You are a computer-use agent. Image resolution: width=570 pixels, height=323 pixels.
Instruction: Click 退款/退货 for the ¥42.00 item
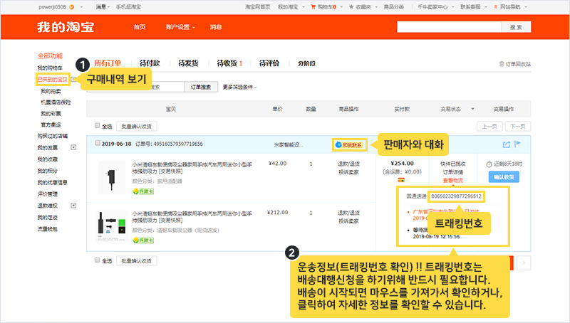[x=349, y=164]
